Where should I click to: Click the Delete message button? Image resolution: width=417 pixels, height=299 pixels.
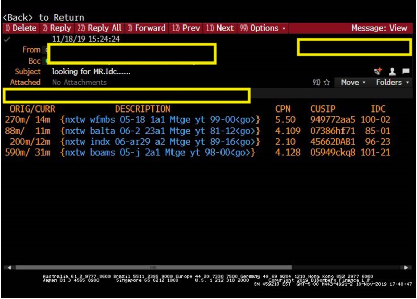[21, 28]
